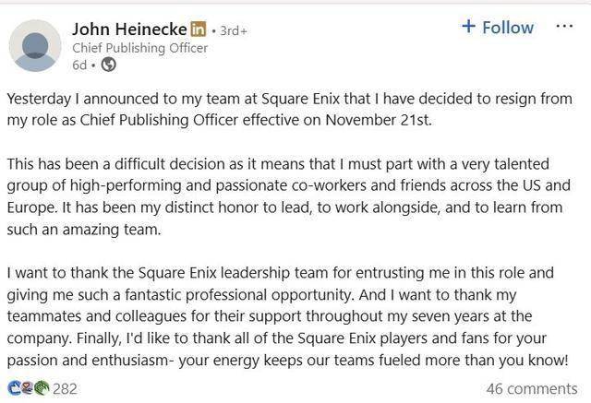This screenshot has height=403, width=591.
Task: Click the blue thumbs-up Like reaction icon
Action: click(x=14, y=388)
